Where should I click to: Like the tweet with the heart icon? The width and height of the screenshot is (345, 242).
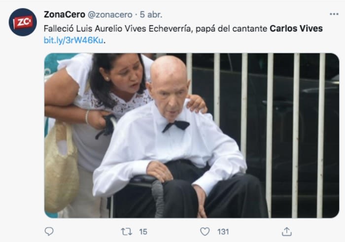point(205,232)
